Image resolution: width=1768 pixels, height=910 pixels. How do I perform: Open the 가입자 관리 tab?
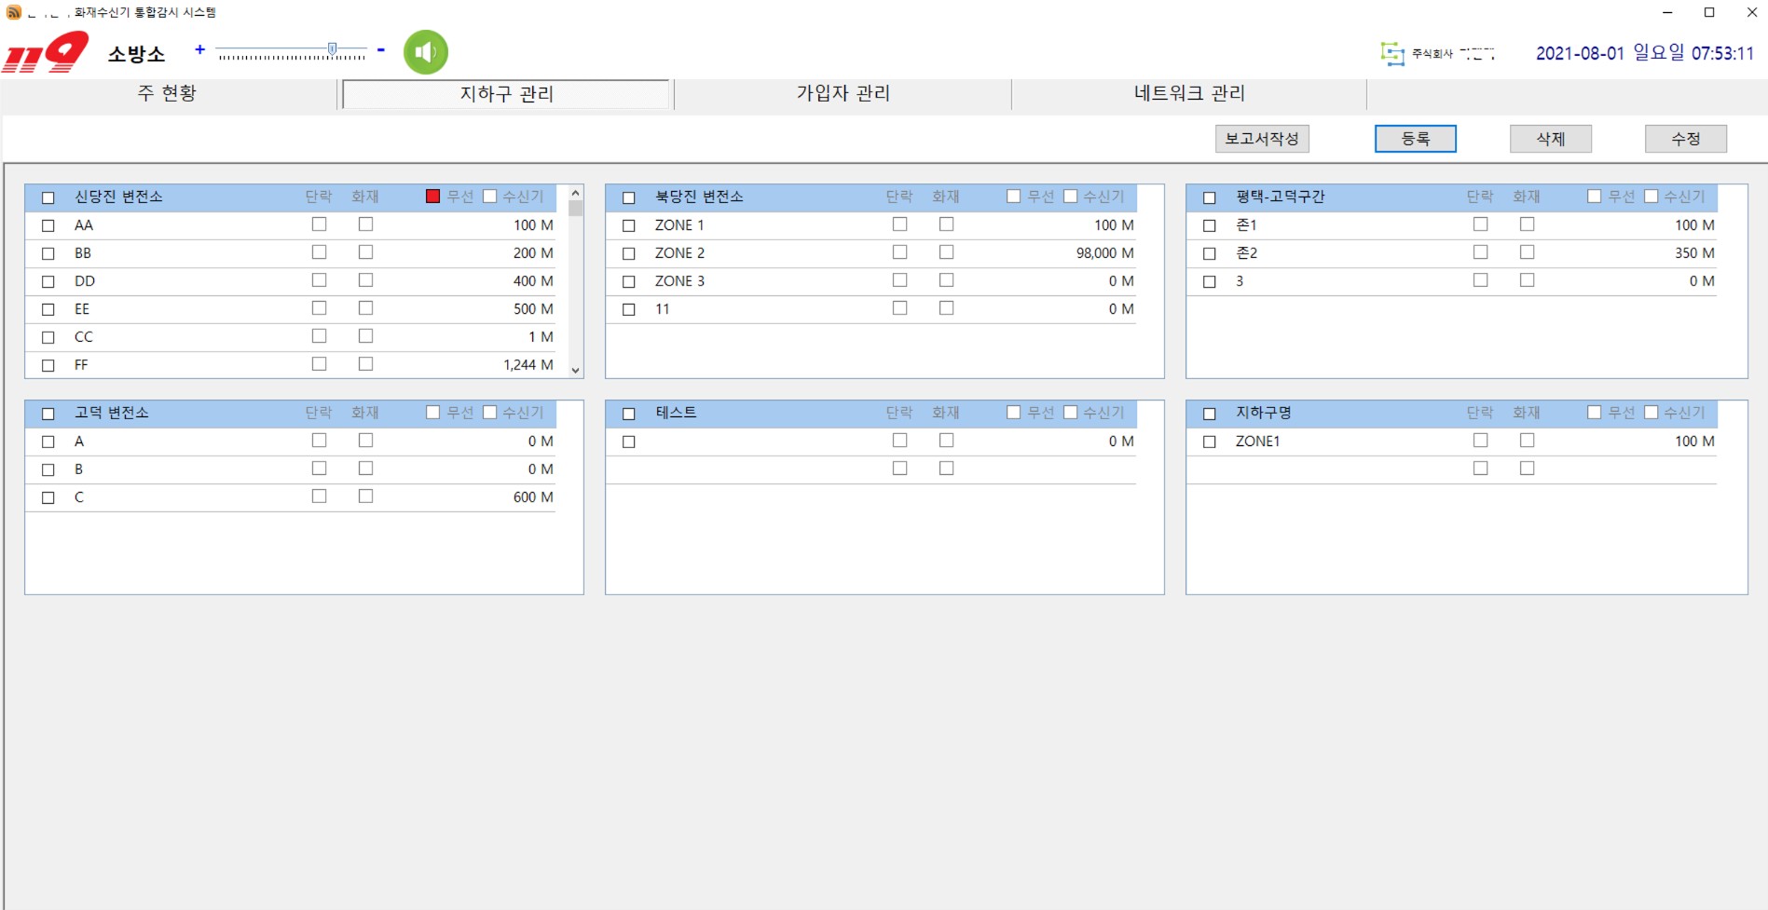pos(843,93)
